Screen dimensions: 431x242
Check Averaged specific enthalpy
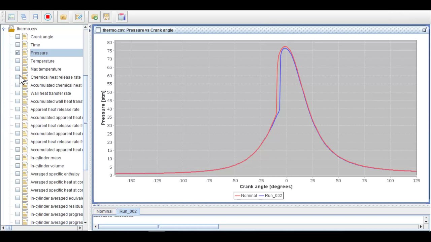[18, 174]
